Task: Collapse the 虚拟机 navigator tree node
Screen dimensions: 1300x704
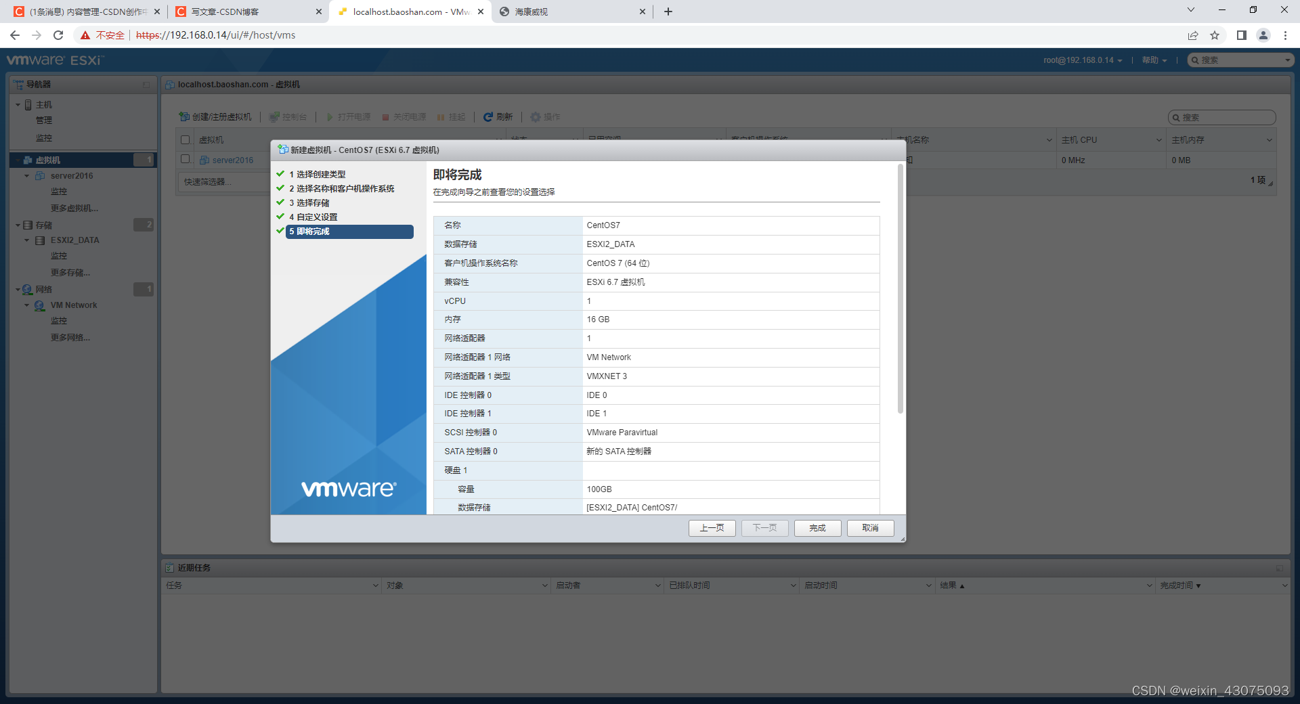Action: 18,160
